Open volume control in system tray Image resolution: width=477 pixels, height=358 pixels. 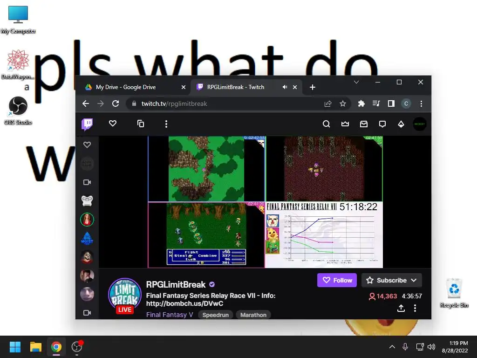click(431, 347)
